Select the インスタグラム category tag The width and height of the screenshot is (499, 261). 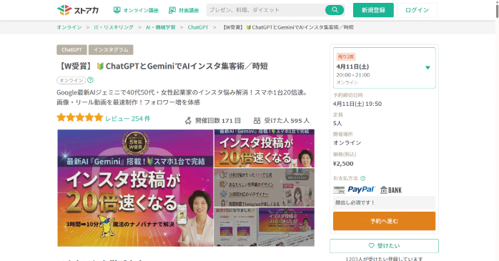click(111, 49)
